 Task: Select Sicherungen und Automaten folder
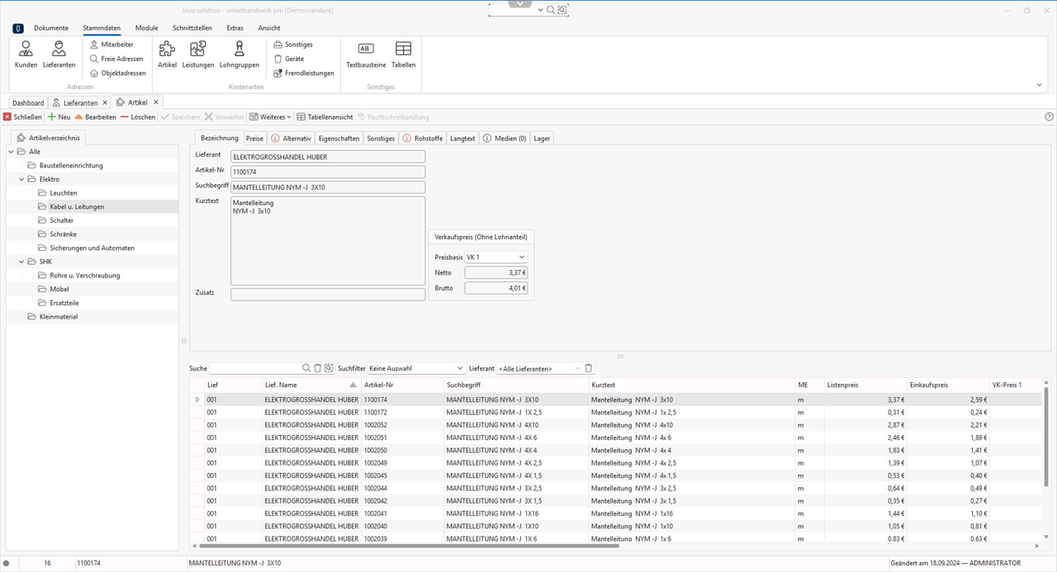click(92, 248)
